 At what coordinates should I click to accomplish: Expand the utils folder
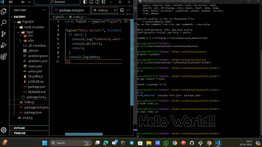pos(29,40)
